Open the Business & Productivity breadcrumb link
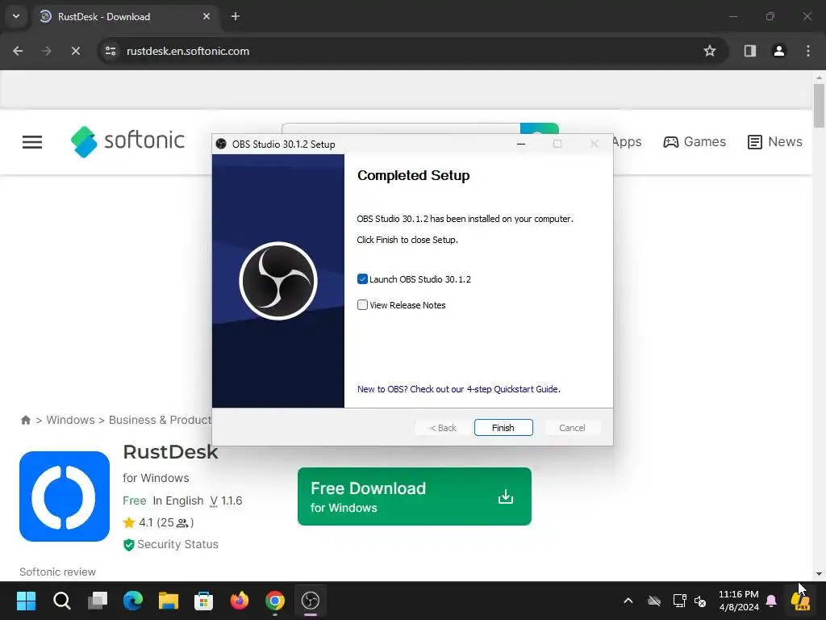Screen dimensions: 826x620 tap(161, 420)
